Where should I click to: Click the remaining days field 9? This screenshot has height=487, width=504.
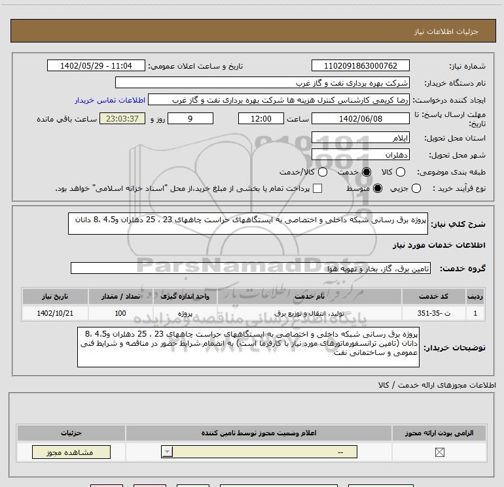click(x=190, y=118)
